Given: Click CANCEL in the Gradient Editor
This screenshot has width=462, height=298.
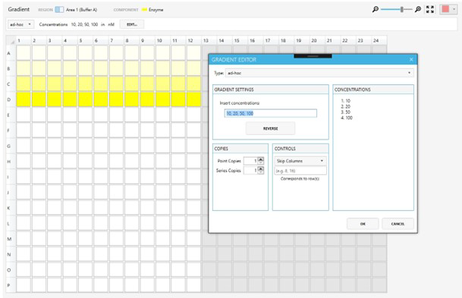Looking at the screenshot, I should pyautogui.click(x=398, y=224).
